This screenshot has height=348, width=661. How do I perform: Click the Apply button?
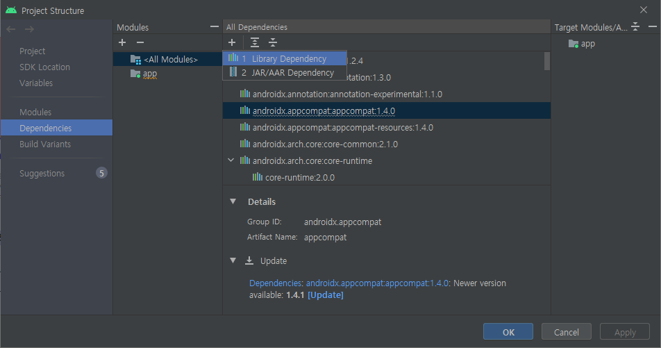click(x=625, y=332)
